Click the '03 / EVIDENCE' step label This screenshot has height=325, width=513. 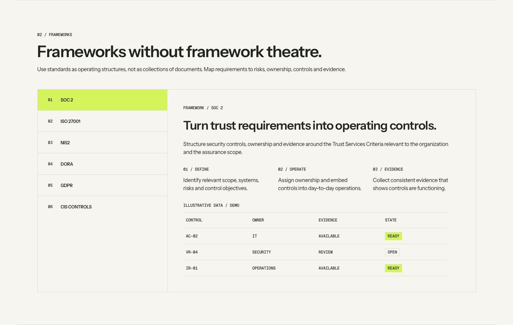click(388, 169)
